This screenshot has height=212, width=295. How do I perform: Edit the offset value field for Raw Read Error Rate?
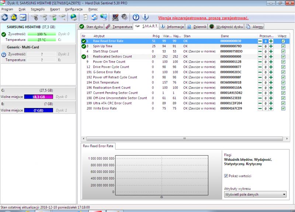(x=265, y=41)
